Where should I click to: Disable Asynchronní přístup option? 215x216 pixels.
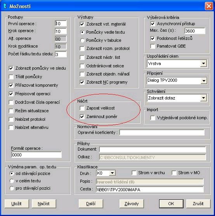click(153, 24)
